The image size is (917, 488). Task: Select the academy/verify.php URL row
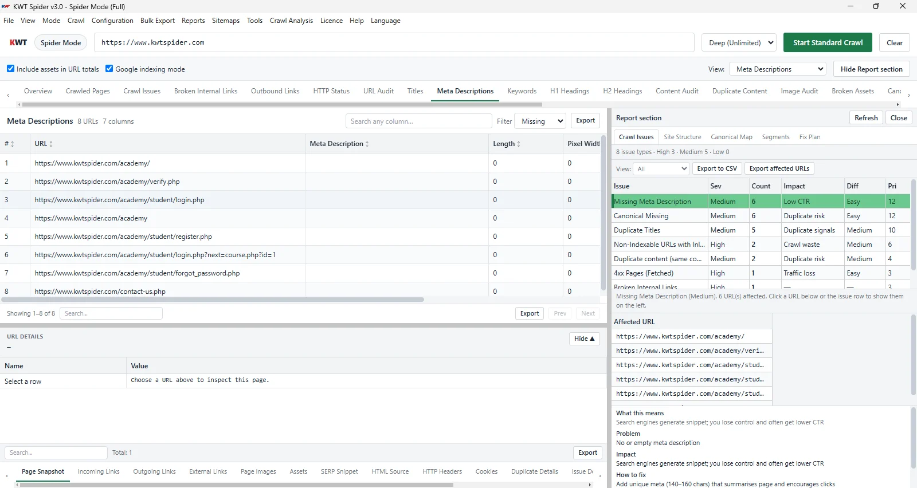coord(300,182)
